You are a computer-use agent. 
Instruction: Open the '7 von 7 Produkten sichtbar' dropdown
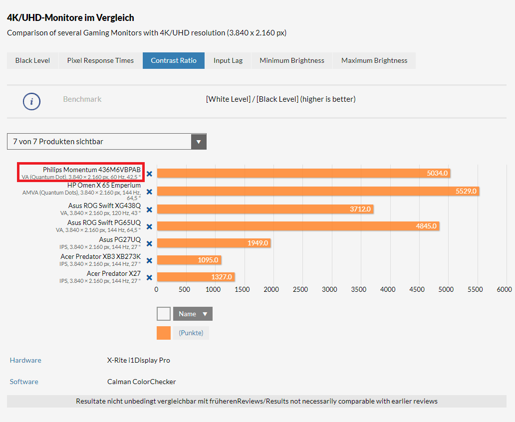click(100, 142)
